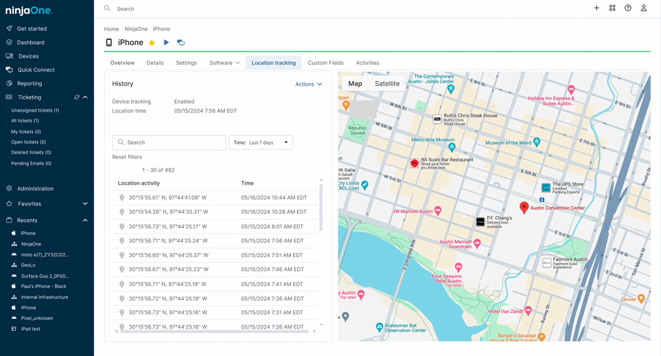The height and width of the screenshot is (356, 661).
Task: Click the red Austin Convention Center pin
Action: [524, 207]
